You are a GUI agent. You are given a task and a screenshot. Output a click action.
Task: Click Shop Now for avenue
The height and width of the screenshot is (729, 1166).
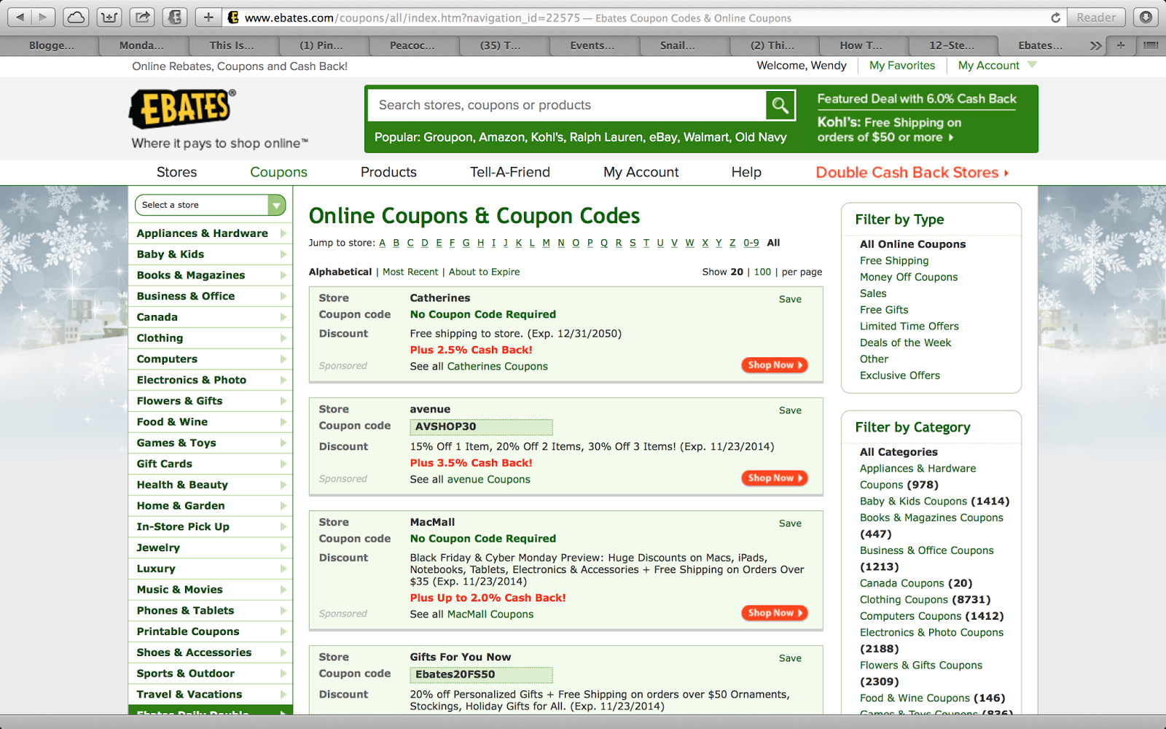coord(775,478)
